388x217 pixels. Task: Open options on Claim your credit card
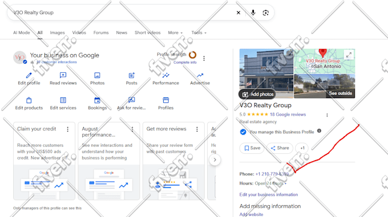click(x=67, y=129)
